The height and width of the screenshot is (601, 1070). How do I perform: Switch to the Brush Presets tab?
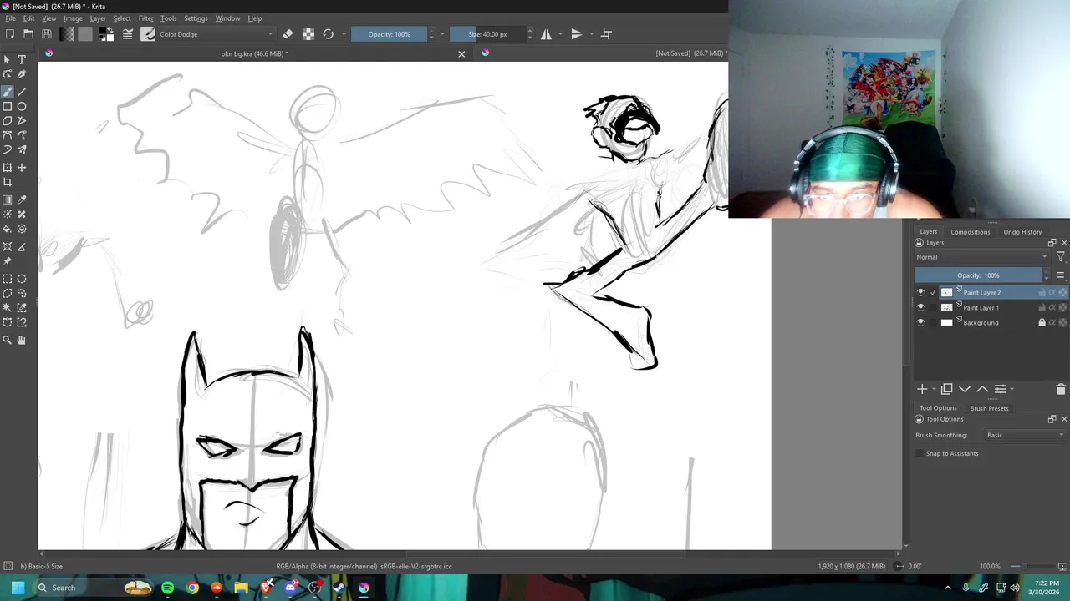coord(989,408)
